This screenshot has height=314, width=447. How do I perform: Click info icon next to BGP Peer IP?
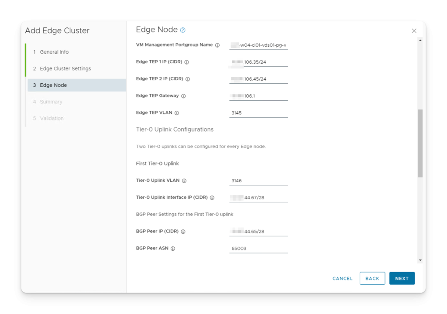[183, 232]
